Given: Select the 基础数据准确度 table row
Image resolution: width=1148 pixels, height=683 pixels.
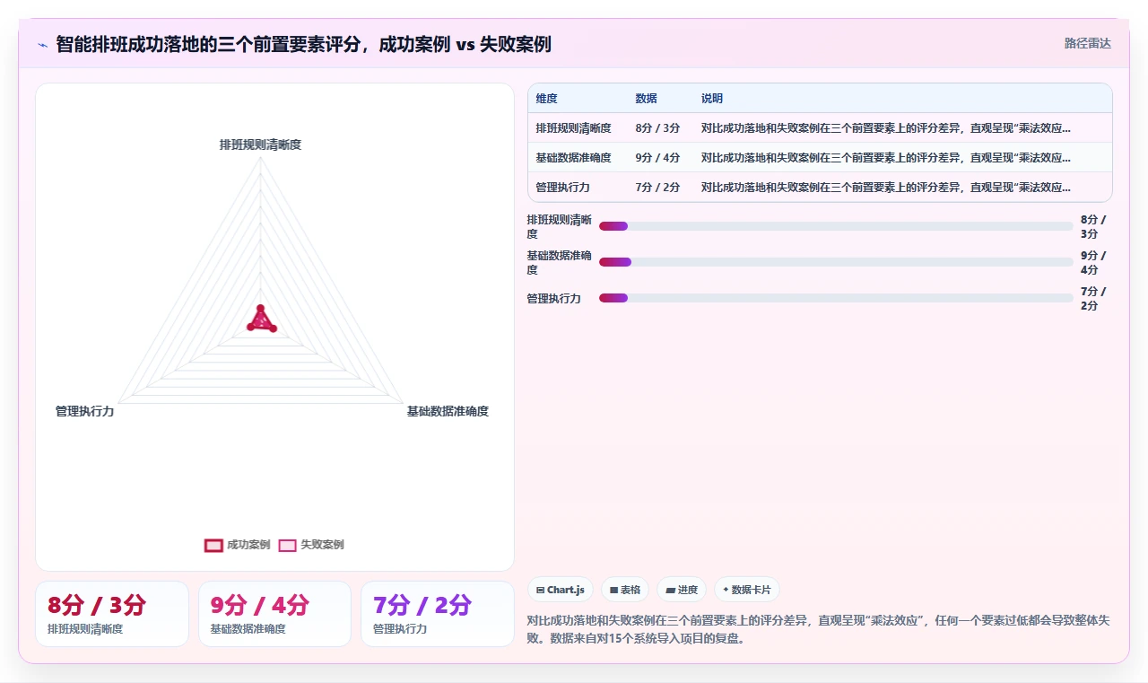Looking at the screenshot, I should click(820, 158).
